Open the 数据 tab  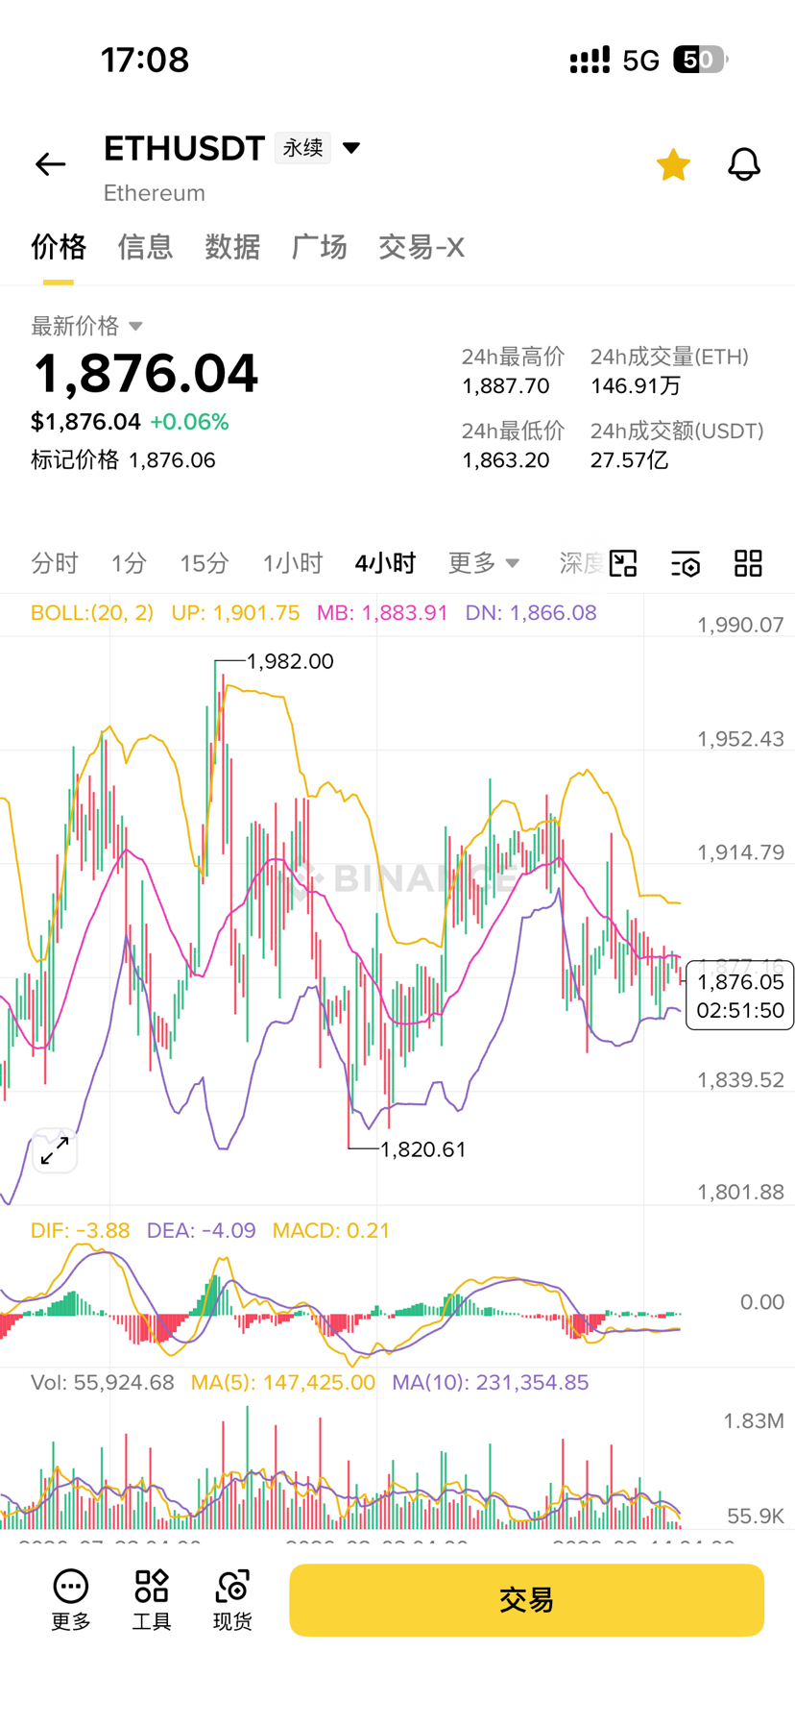232,247
